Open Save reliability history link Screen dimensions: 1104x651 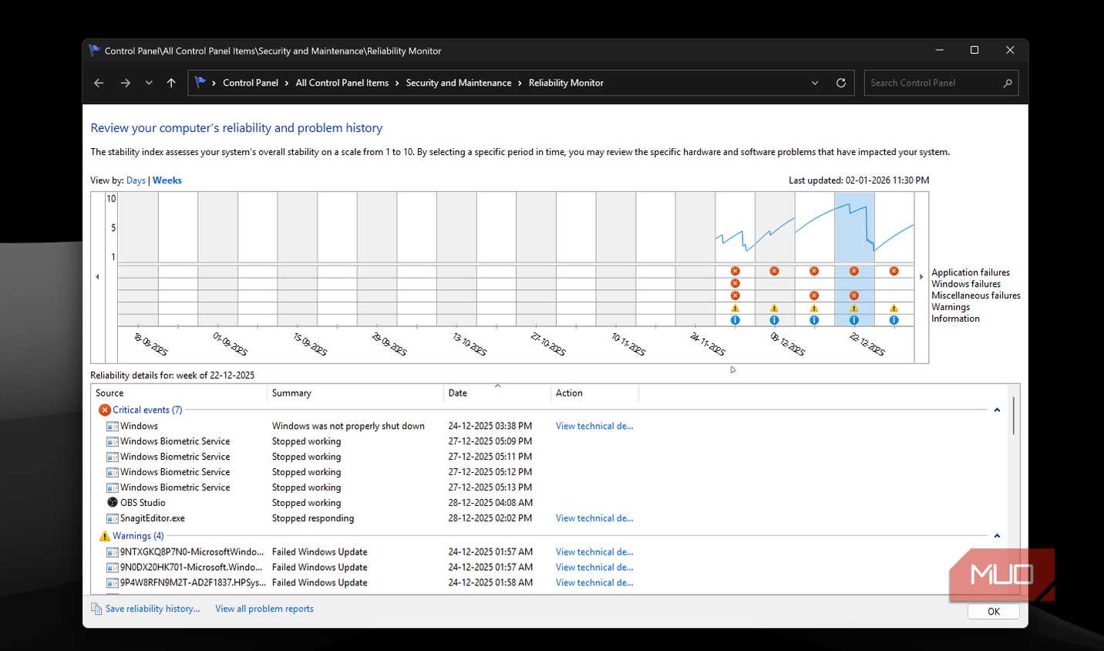tap(153, 609)
